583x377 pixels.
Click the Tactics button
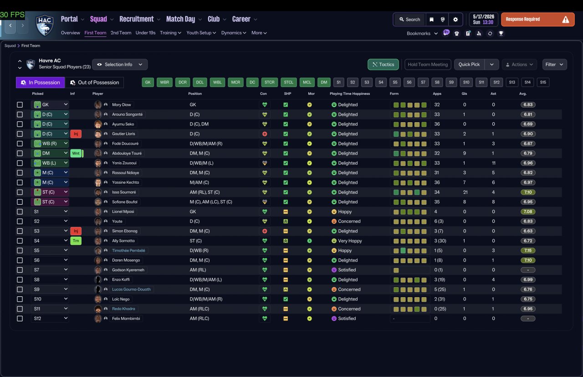click(x=383, y=64)
